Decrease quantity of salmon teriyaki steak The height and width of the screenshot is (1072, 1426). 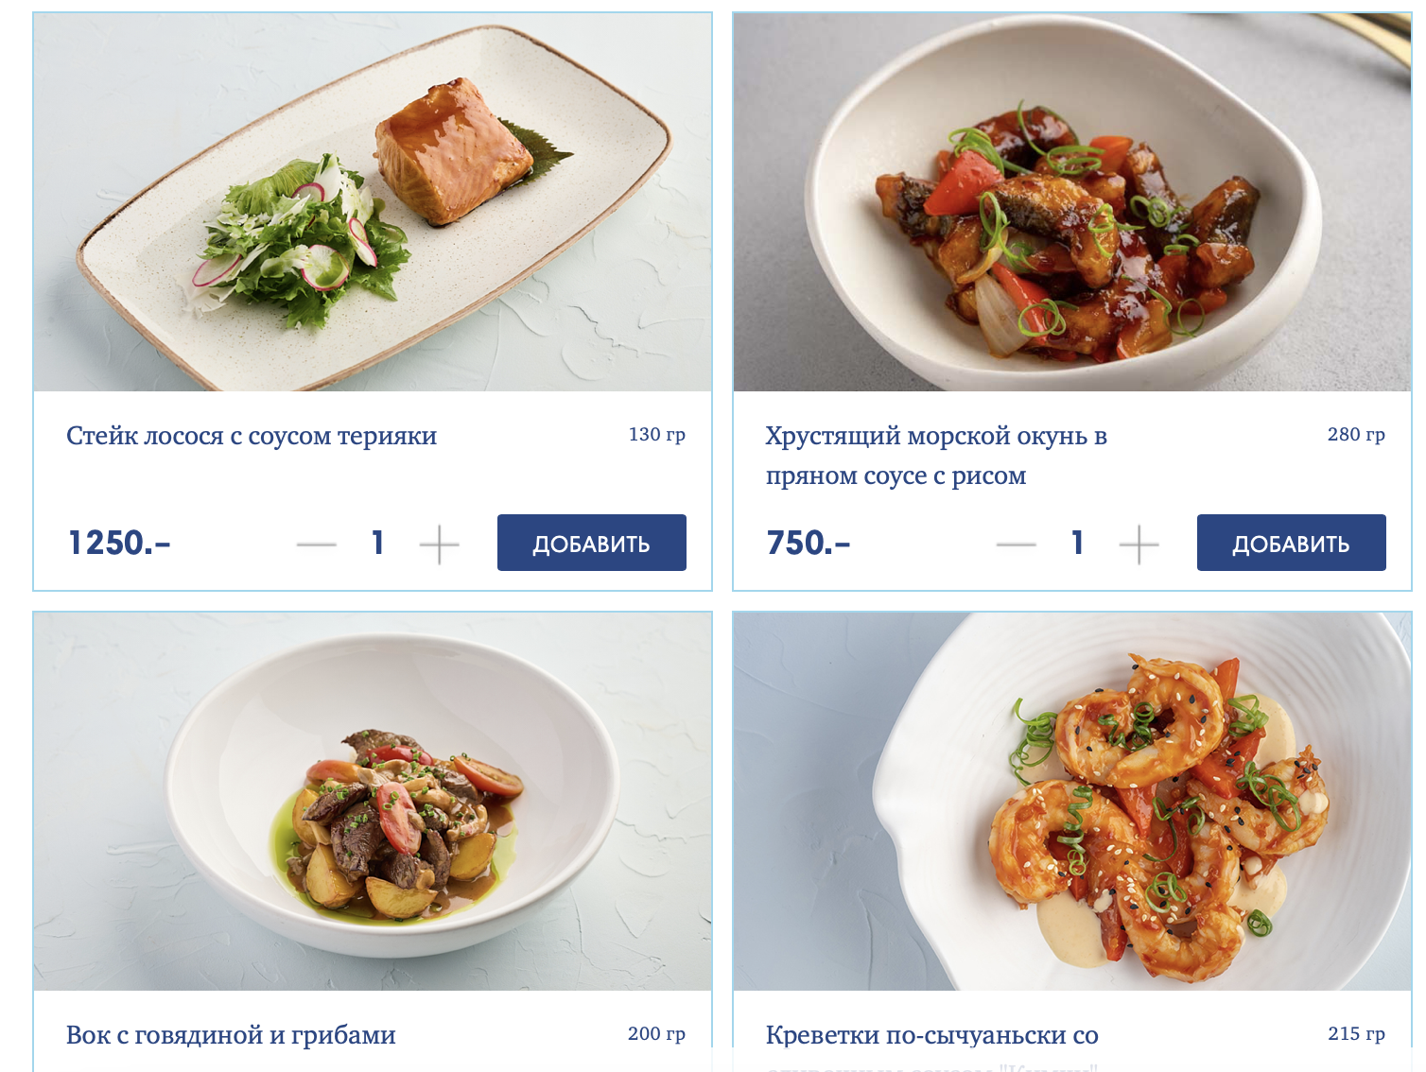pyautogui.click(x=317, y=545)
